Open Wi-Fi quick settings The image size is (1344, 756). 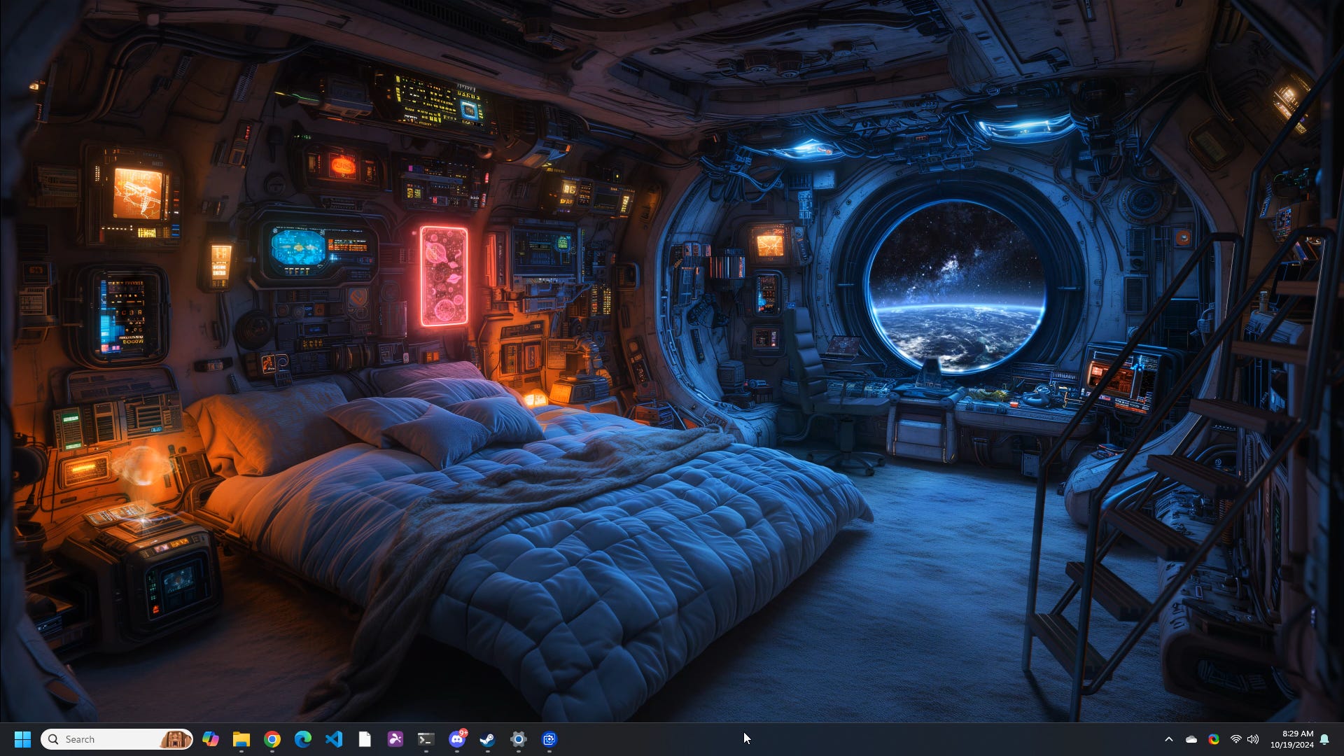(1235, 738)
